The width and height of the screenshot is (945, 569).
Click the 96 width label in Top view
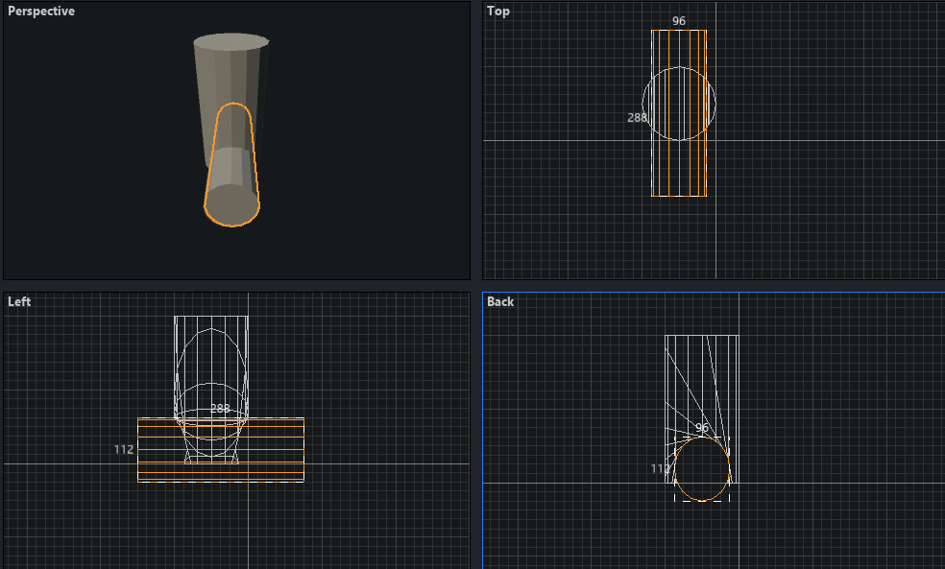point(679,21)
